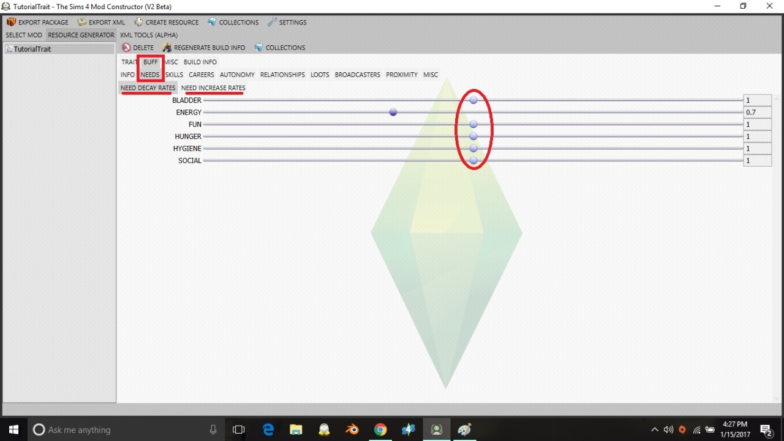Image resolution: width=784 pixels, height=441 pixels.
Task: Open the Paint taskbar icon
Action: (x=465, y=429)
